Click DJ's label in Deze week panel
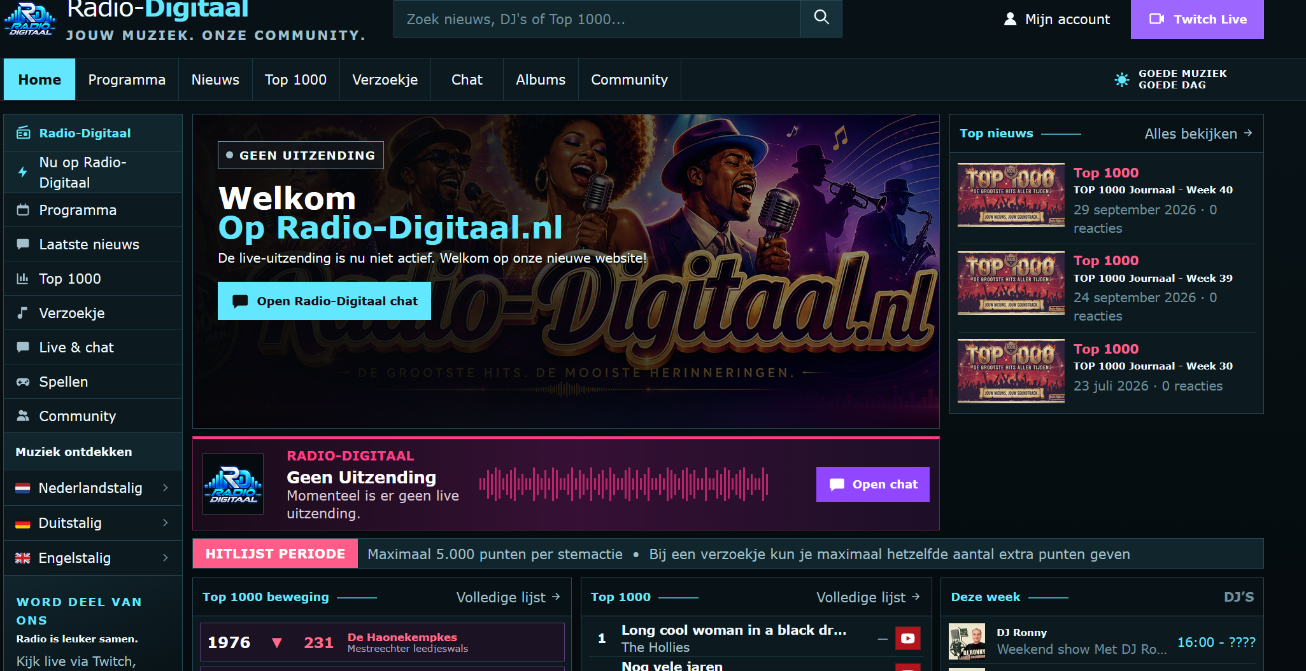Image resolution: width=1306 pixels, height=671 pixels. pyautogui.click(x=1239, y=597)
